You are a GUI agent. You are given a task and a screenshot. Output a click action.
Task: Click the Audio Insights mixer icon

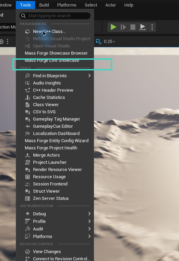click(27, 83)
